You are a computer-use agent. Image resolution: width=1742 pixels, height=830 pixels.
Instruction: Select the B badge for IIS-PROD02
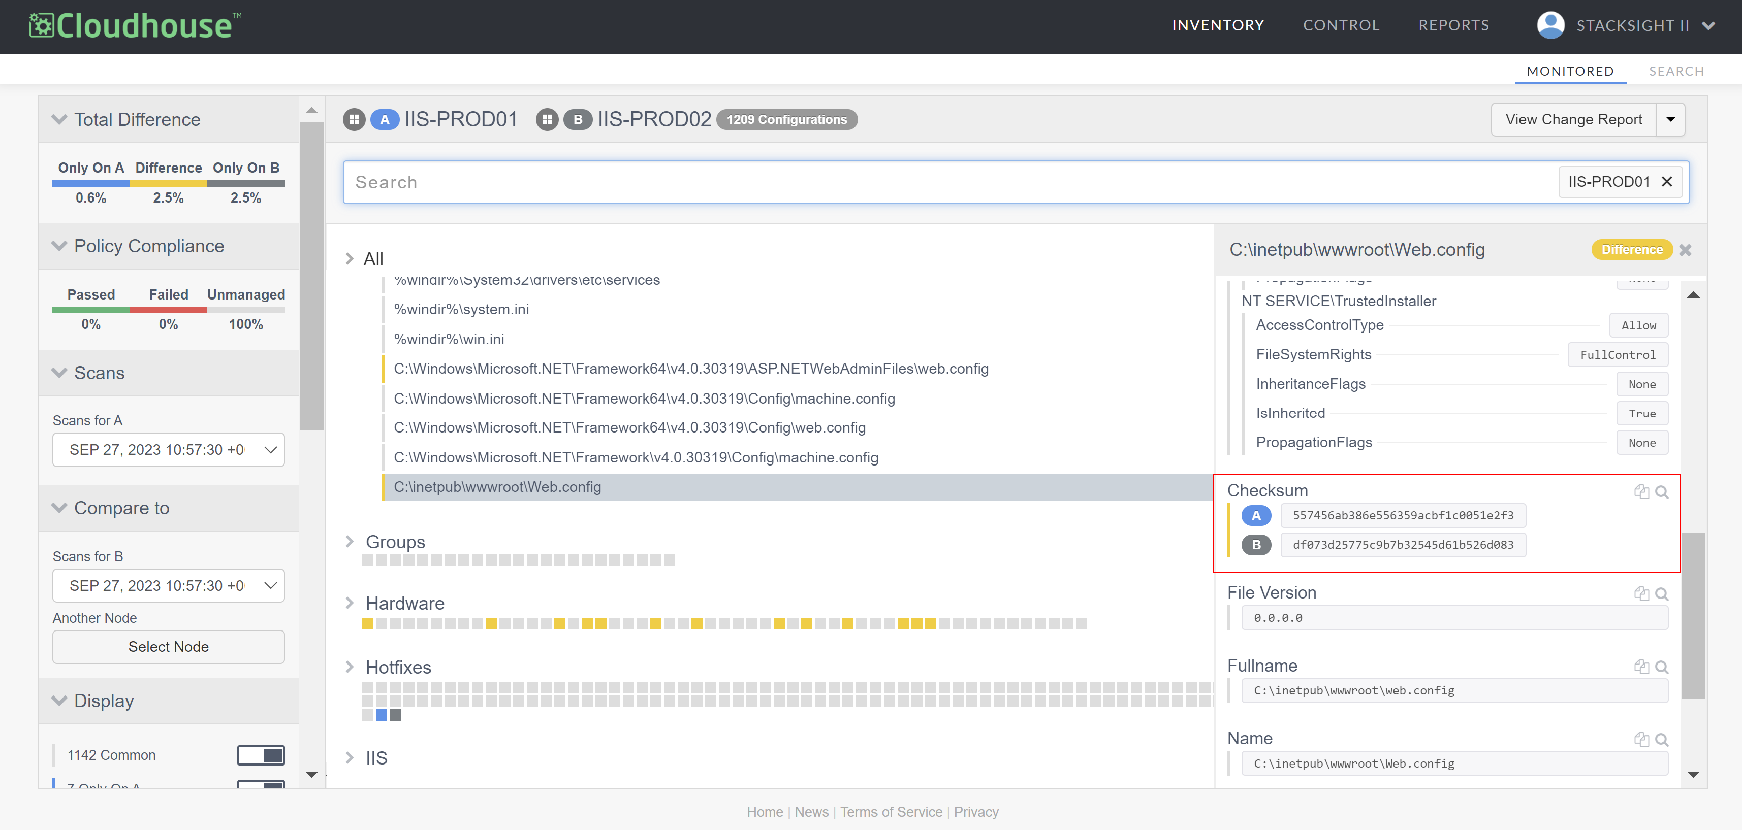coord(578,120)
